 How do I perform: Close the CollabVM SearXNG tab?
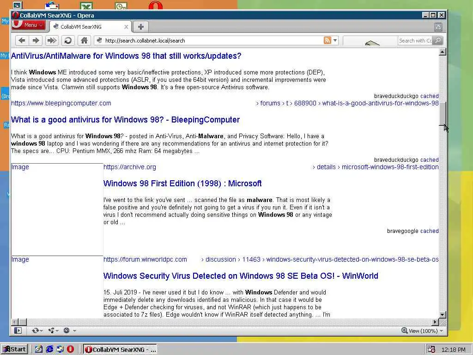coord(126,27)
